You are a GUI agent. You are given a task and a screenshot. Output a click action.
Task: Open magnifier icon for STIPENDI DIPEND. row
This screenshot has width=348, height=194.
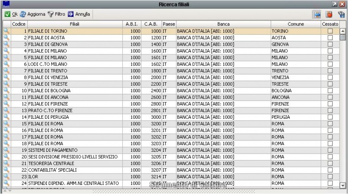[7, 184]
